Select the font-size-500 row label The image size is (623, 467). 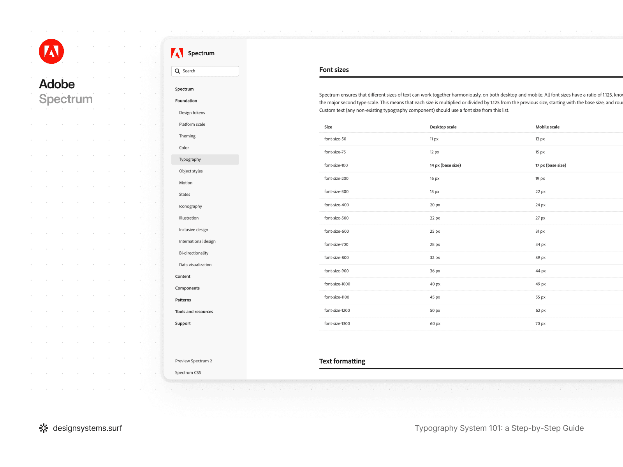(336, 218)
